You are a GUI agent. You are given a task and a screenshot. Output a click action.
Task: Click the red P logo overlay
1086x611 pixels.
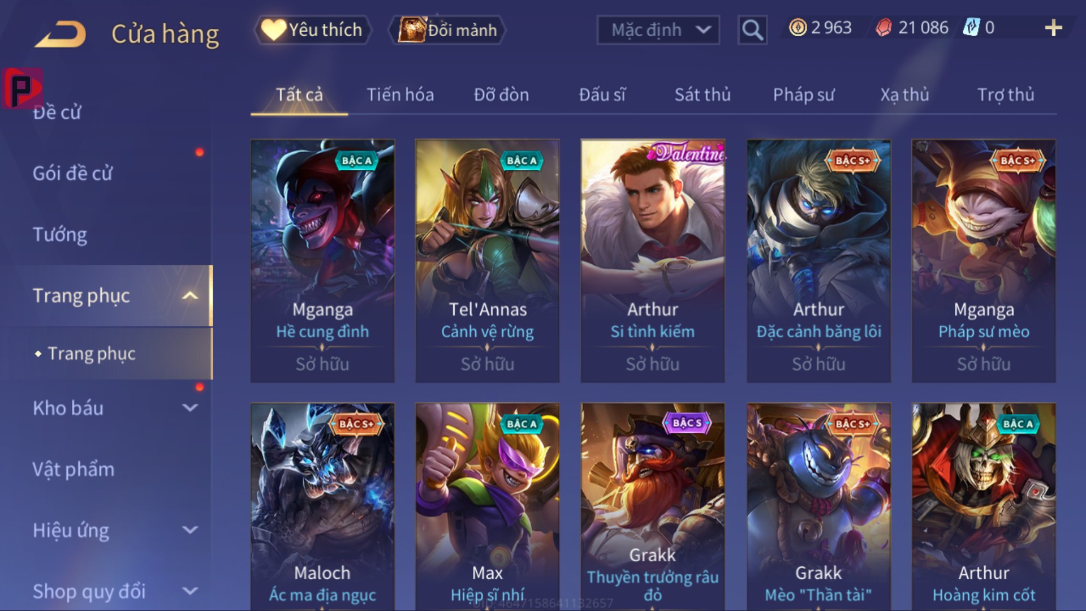click(22, 88)
